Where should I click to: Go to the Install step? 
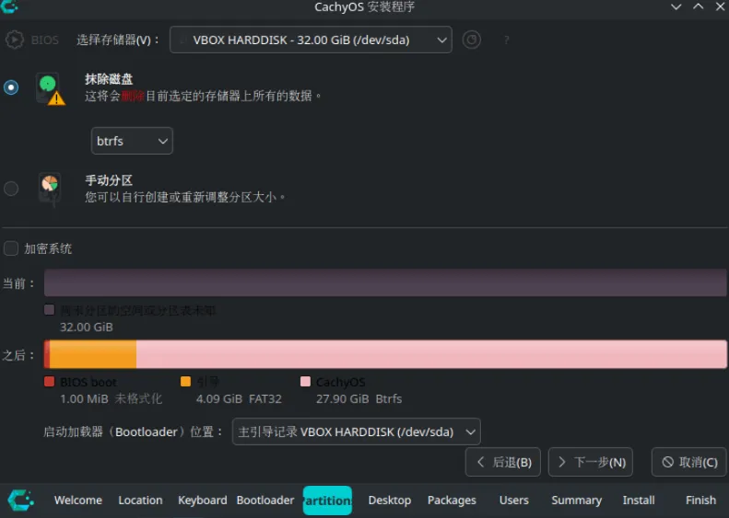(x=639, y=501)
